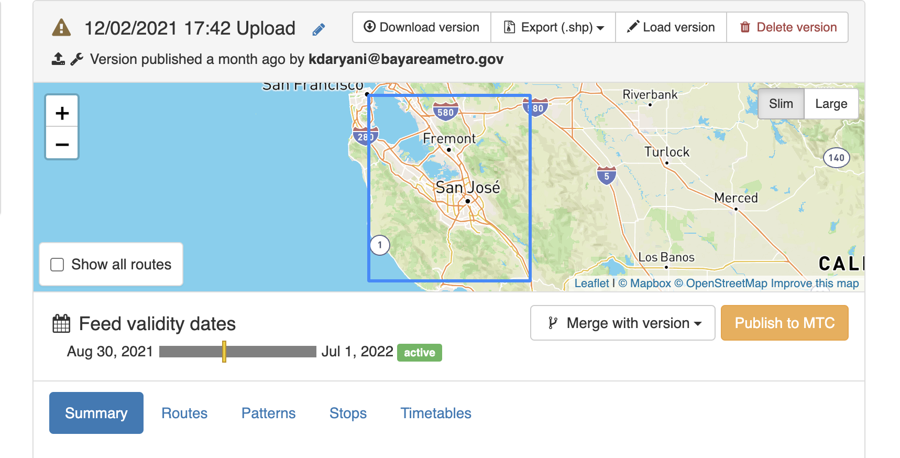
Task: Open the Timetables tab
Action: 436,413
